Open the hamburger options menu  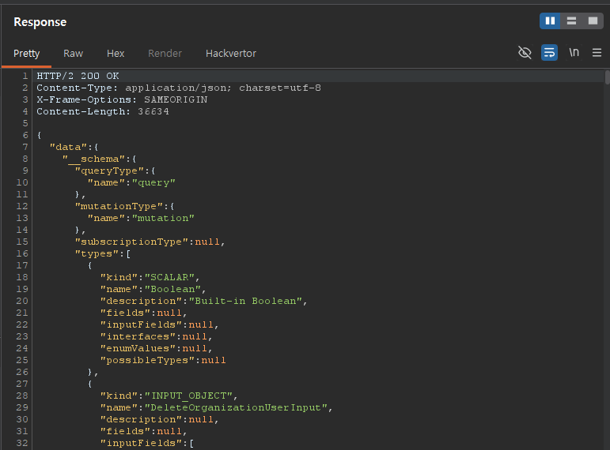pyautogui.click(x=597, y=53)
